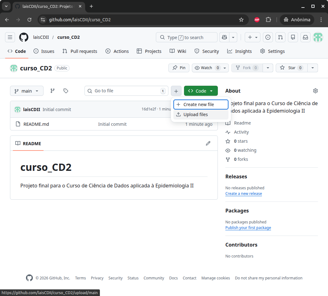Click the tags icon
The height and width of the screenshot is (296, 328).
[66, 91]
